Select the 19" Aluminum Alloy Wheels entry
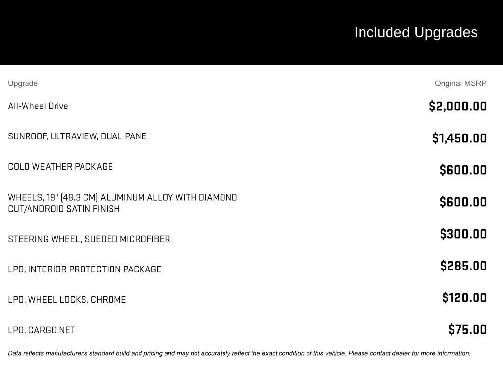Viewport: 503px width, 377px height. 122,203
